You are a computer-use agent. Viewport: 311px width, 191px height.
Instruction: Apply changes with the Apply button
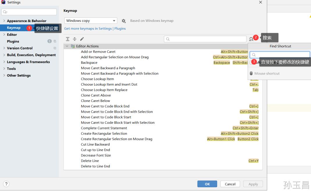pos(253,184)
